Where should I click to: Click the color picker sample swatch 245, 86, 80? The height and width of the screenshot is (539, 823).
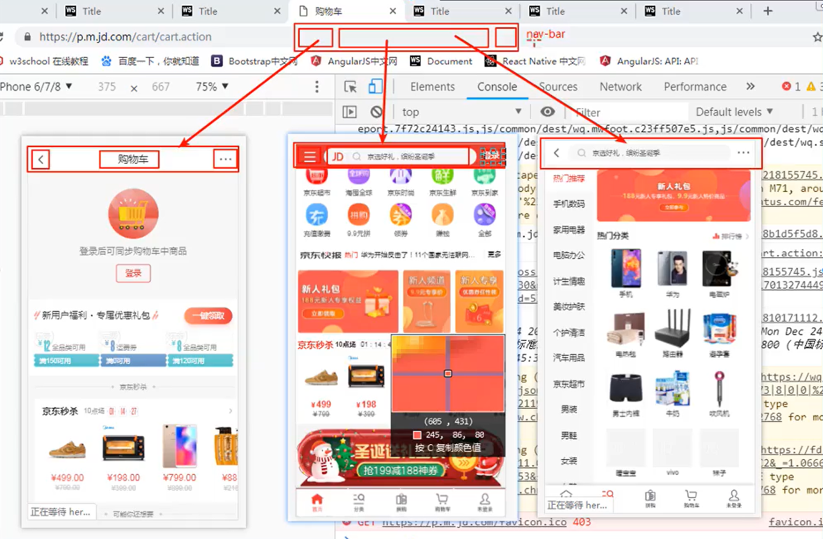pyautogui.click(x=417, y=435)
